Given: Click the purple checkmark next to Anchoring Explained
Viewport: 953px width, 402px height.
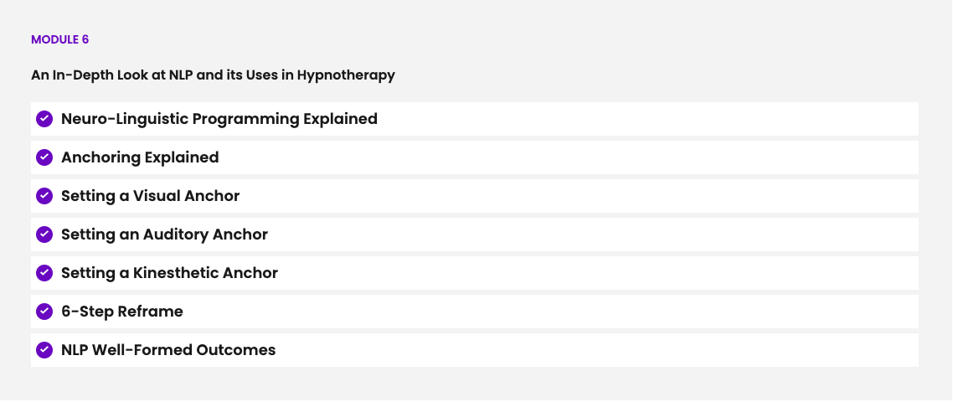Looking at the screenshot, I should pos(44,157).
